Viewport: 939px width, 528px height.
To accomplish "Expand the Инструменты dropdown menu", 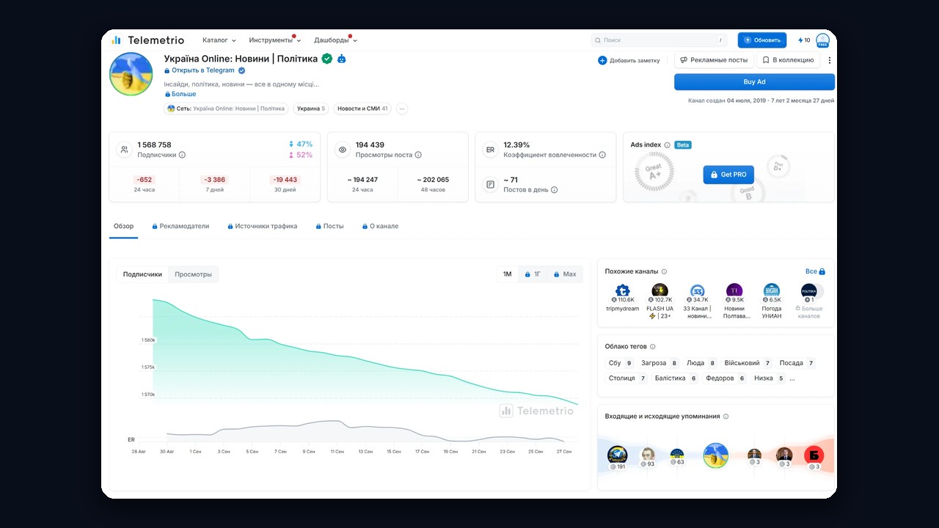I will coord(274,40).
